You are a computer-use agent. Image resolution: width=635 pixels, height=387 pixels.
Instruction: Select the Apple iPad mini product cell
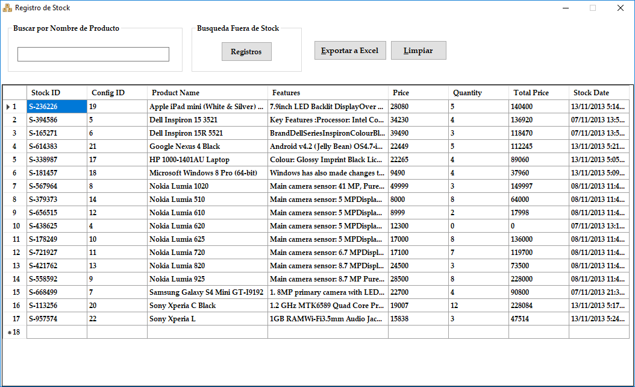207,107
